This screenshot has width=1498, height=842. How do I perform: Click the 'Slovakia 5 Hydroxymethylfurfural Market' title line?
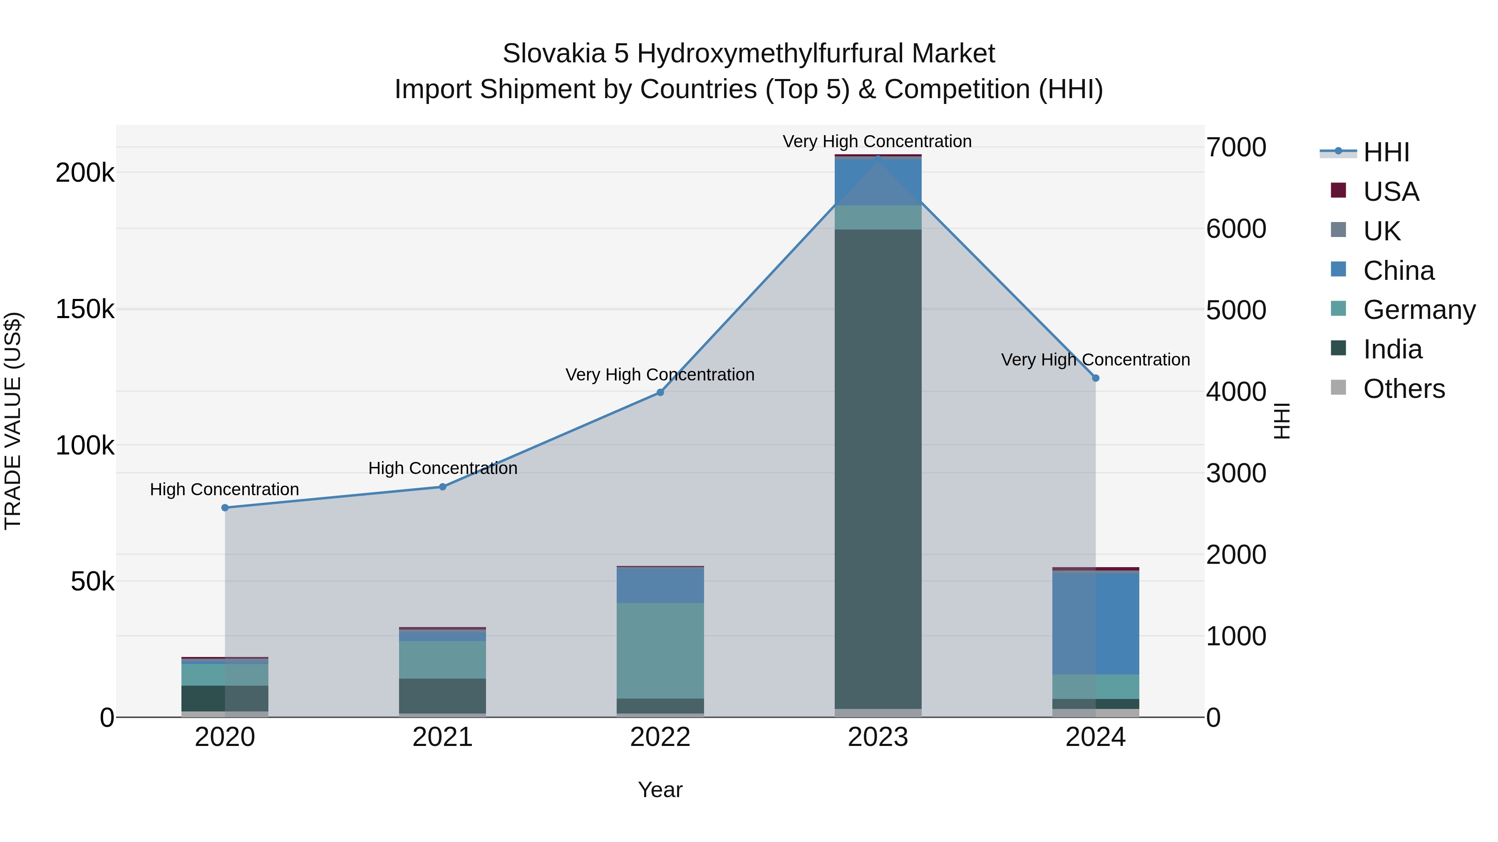pyautogui.click(x=749, y=54)
